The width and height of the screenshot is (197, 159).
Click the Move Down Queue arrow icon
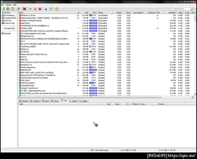[x=51, y=9]
